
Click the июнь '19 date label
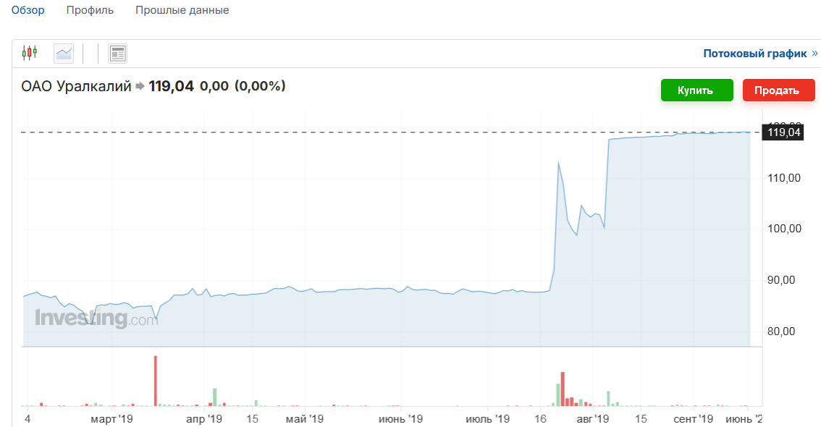pyautogui.click(x=400, y=419)
